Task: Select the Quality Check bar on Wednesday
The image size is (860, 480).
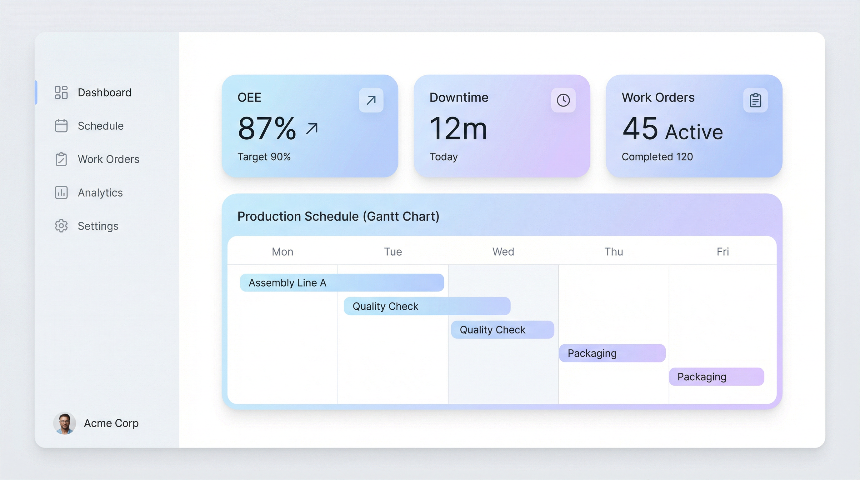Action: tap(502, 330)
